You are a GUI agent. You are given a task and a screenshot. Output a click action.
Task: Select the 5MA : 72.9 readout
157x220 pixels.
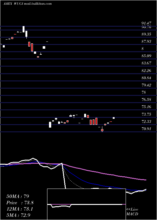(18, 215)
